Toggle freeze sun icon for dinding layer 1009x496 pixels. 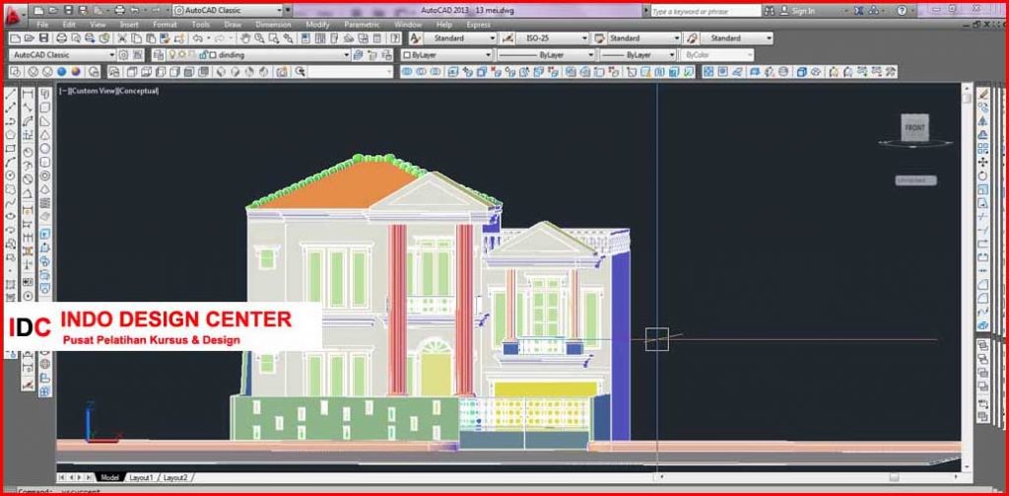[182, 55]
